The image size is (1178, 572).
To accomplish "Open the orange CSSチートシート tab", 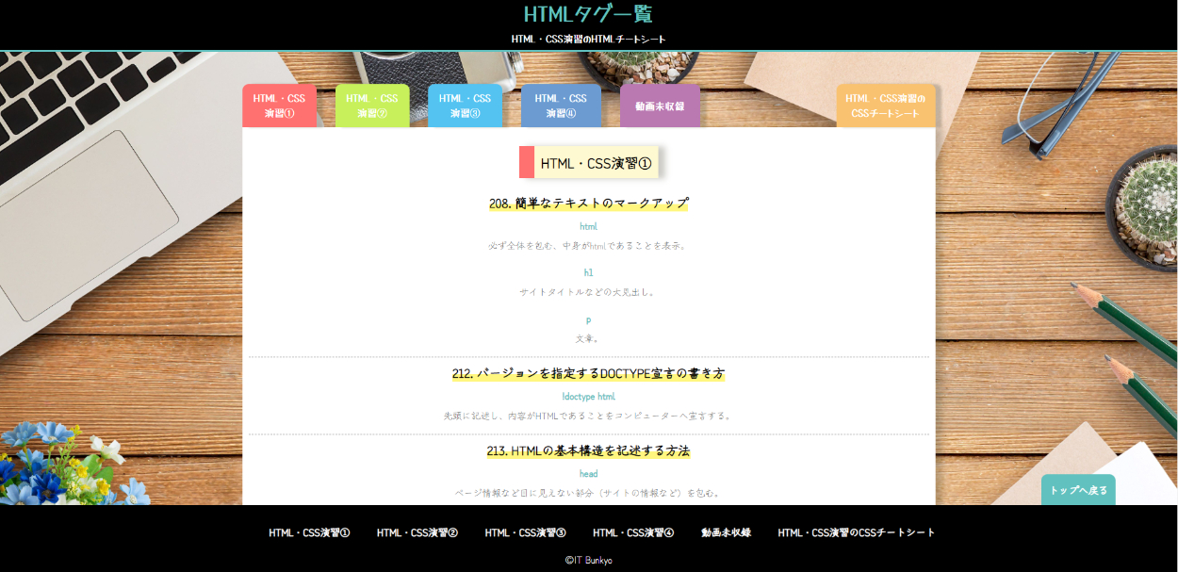I will (x=885, y=106).
